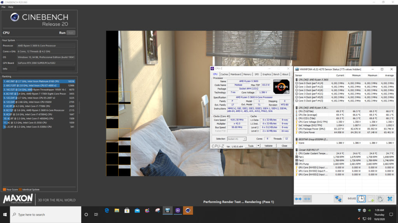Open the Cinebench File menu
The width and height of the screenshot is (398, 223).
tap(3, 7)
